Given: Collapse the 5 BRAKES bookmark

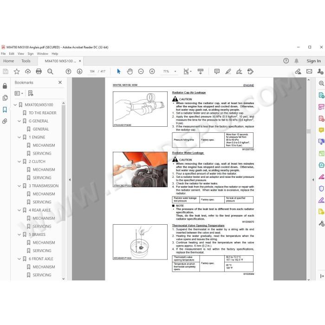Looking at the screenshot, I should (19, 234).
